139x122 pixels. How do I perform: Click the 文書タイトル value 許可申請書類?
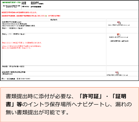(36, 7)
